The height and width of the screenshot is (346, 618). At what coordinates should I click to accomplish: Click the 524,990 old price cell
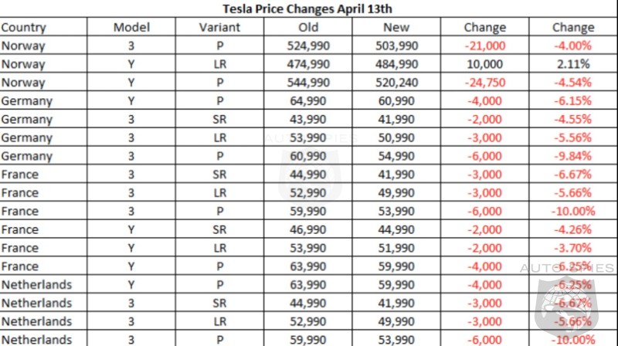tap(308, 46)
